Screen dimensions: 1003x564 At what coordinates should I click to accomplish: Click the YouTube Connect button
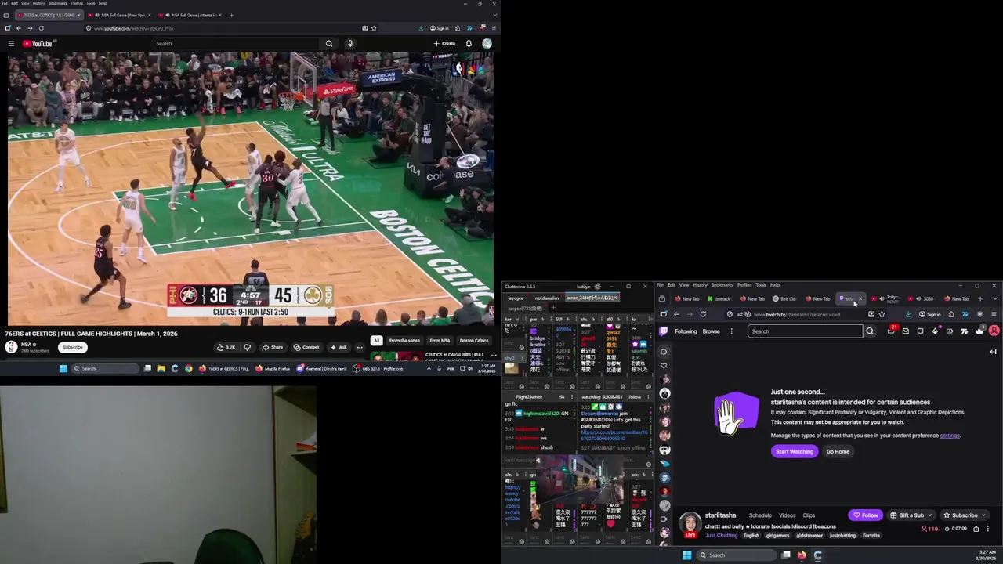[x=306, y=347]
